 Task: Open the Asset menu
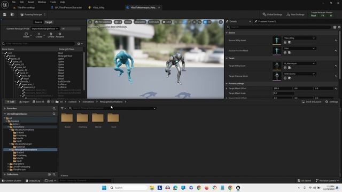click(31, 2)
